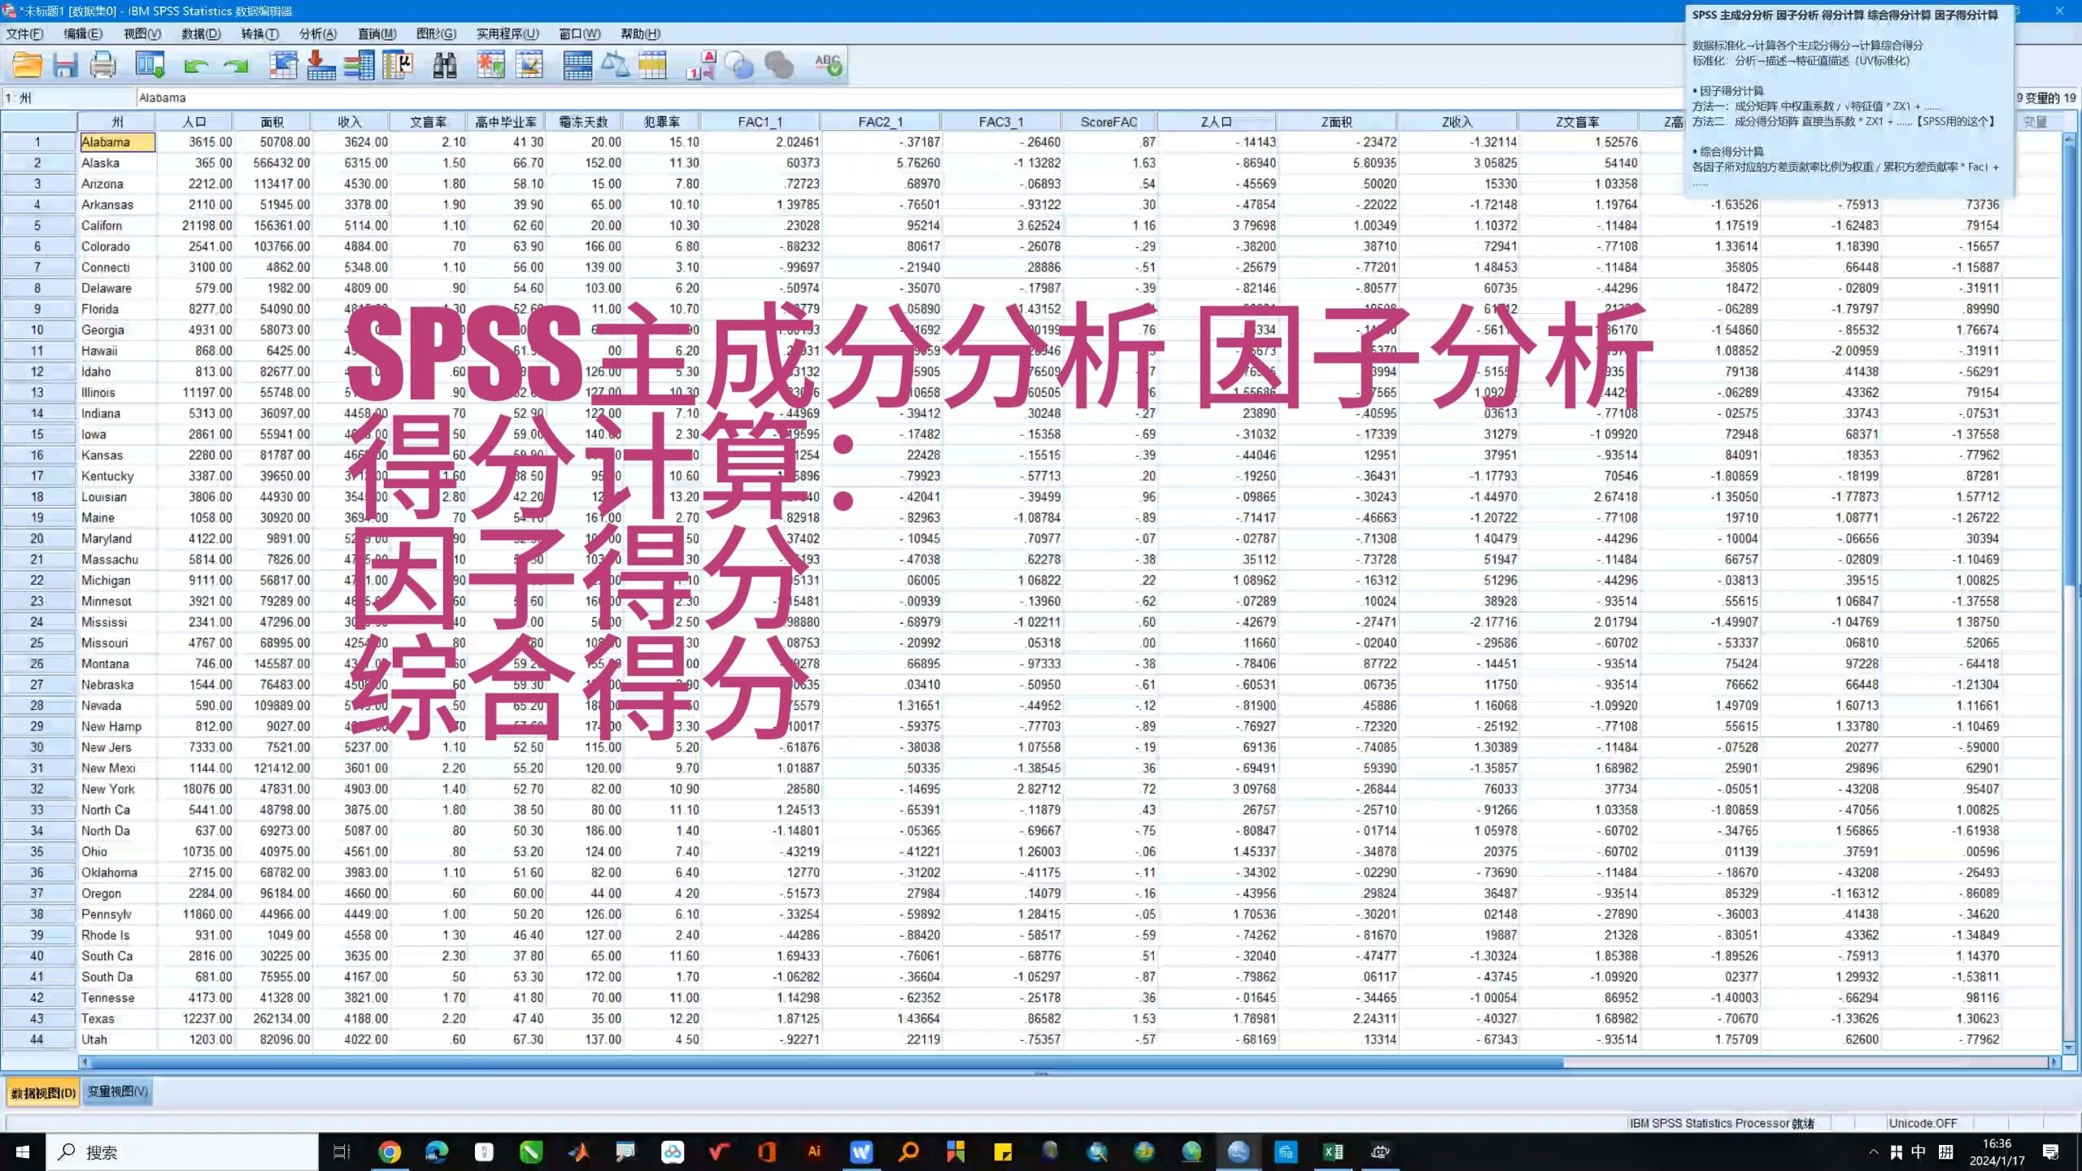2082x1171 pixels.
Task: Select the 高中毕业率 column header
Action: pos(506,122)
